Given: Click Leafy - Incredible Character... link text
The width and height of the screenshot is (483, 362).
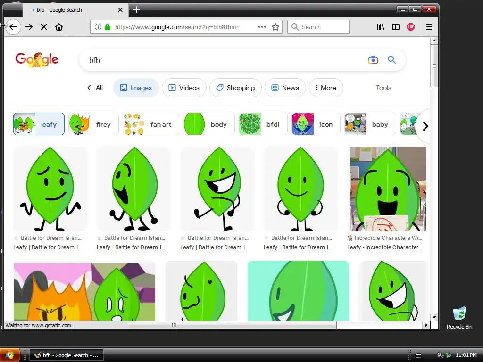Looking at the screenshot, I should (x=385, y=247).
